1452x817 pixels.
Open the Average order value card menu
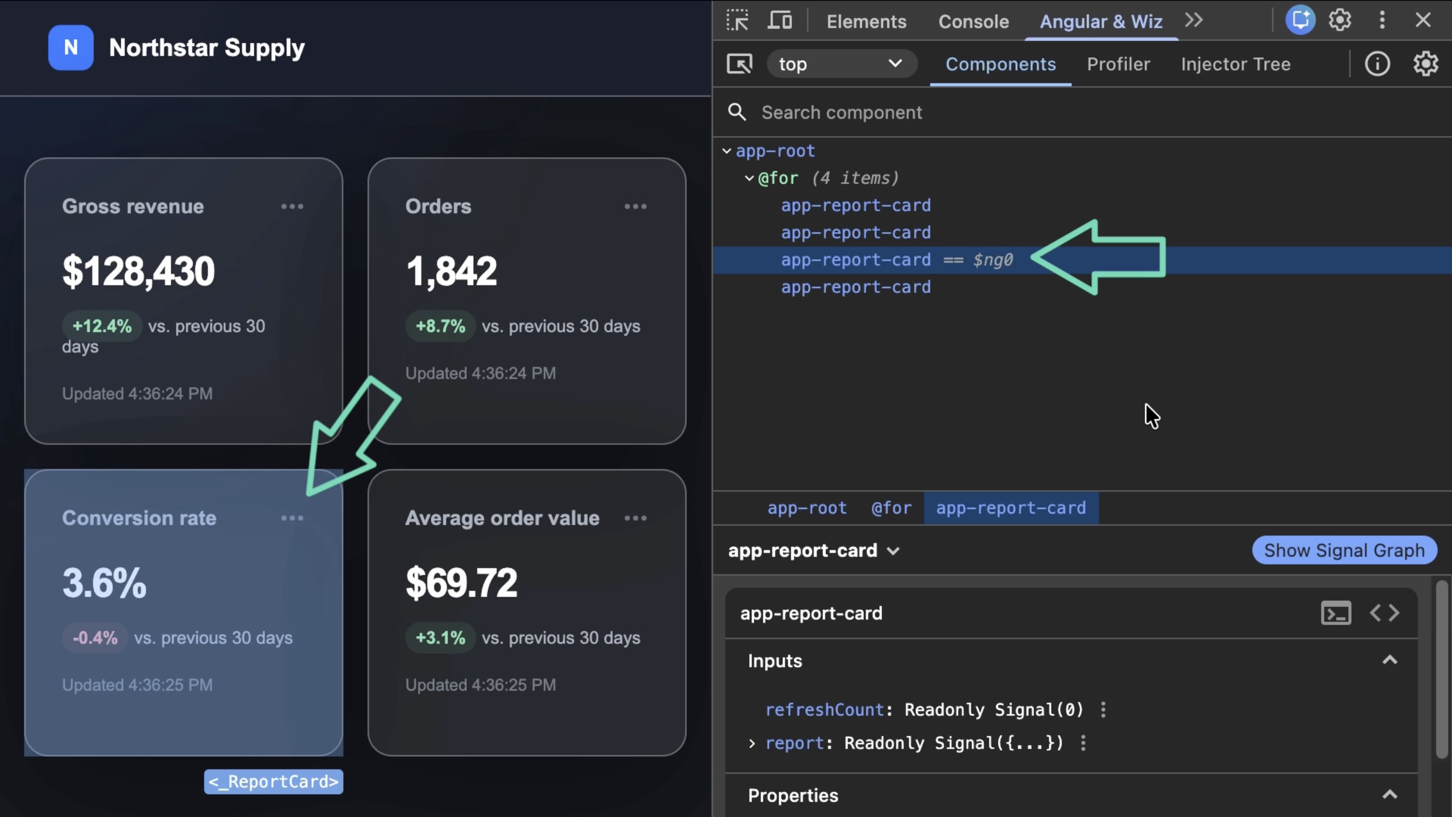(635, 518)
